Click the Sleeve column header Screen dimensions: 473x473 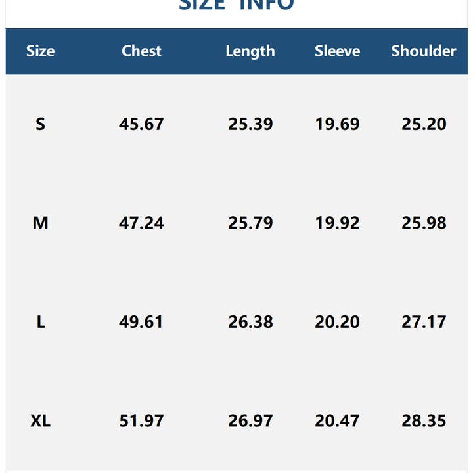337,51
